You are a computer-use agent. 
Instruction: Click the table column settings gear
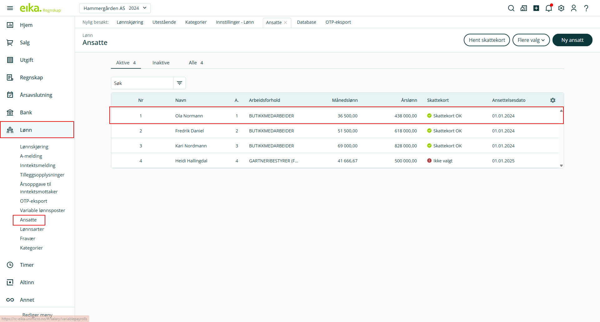(x=553, y=100)
